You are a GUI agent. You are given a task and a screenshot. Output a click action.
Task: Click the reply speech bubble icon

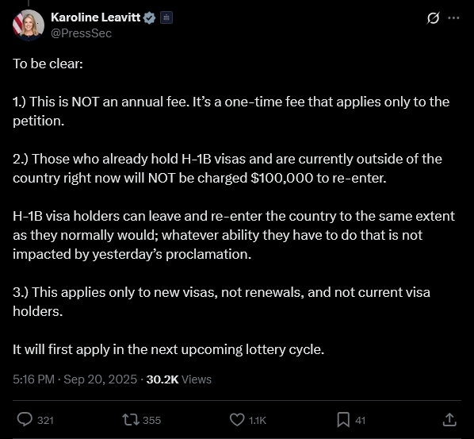coord(25,420)
